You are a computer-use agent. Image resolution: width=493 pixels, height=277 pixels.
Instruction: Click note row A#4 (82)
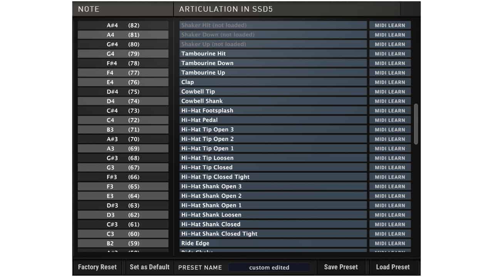click(123, 25)
